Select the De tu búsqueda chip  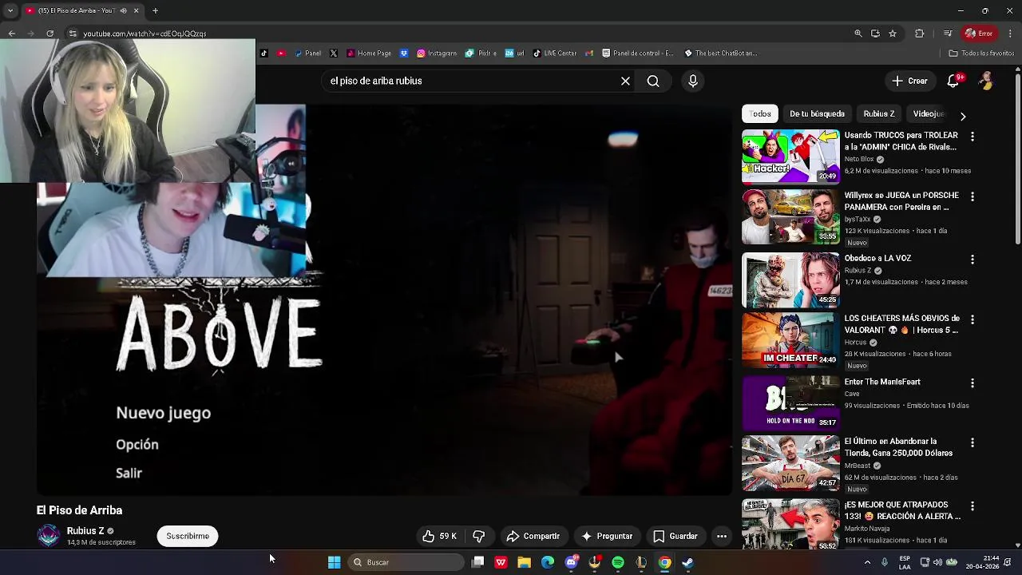point(817,113)
